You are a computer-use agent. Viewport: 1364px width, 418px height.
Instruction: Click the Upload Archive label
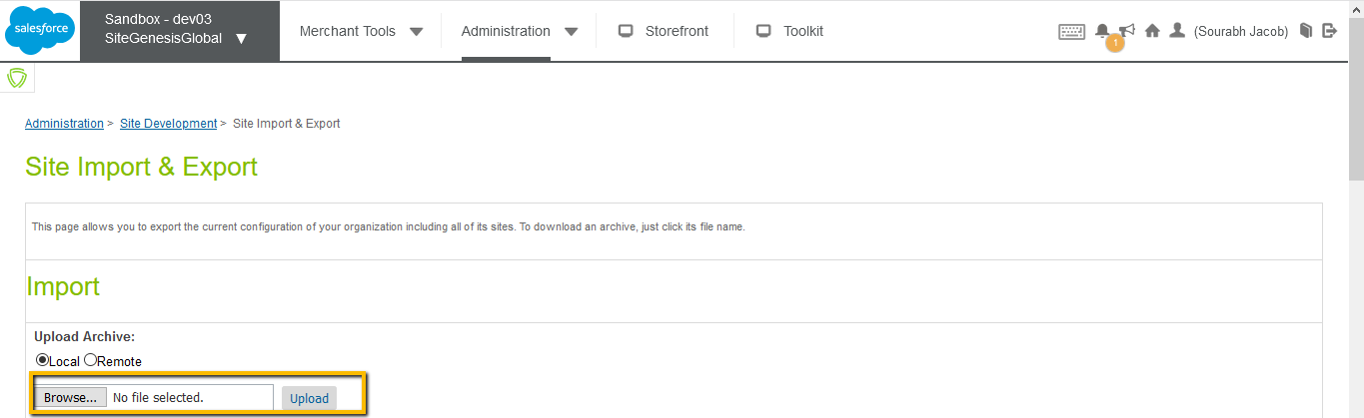tap(84, 337)
